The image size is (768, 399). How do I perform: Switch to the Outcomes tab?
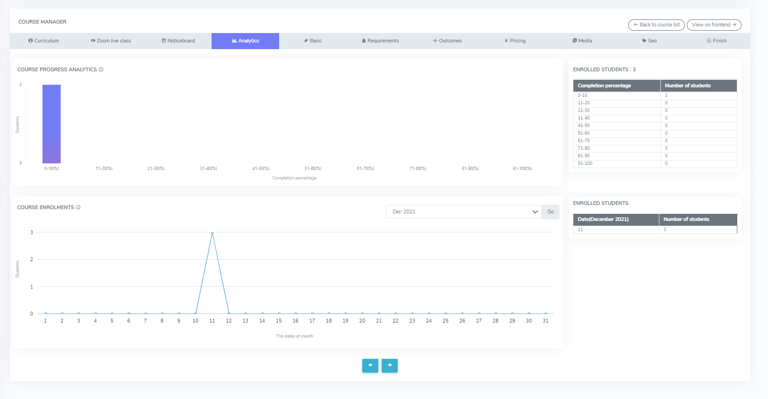[x=447, y=41]
